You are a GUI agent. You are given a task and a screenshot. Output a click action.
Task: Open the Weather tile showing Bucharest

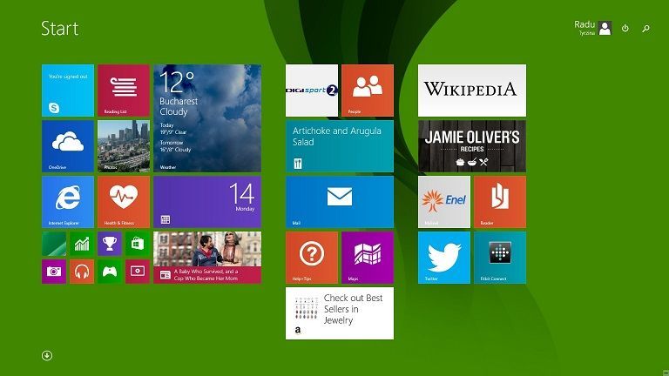(x=207, y=118)
